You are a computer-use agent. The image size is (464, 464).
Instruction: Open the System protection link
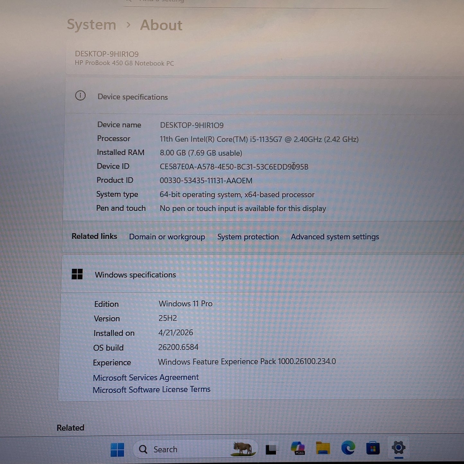tap(248, 237)
